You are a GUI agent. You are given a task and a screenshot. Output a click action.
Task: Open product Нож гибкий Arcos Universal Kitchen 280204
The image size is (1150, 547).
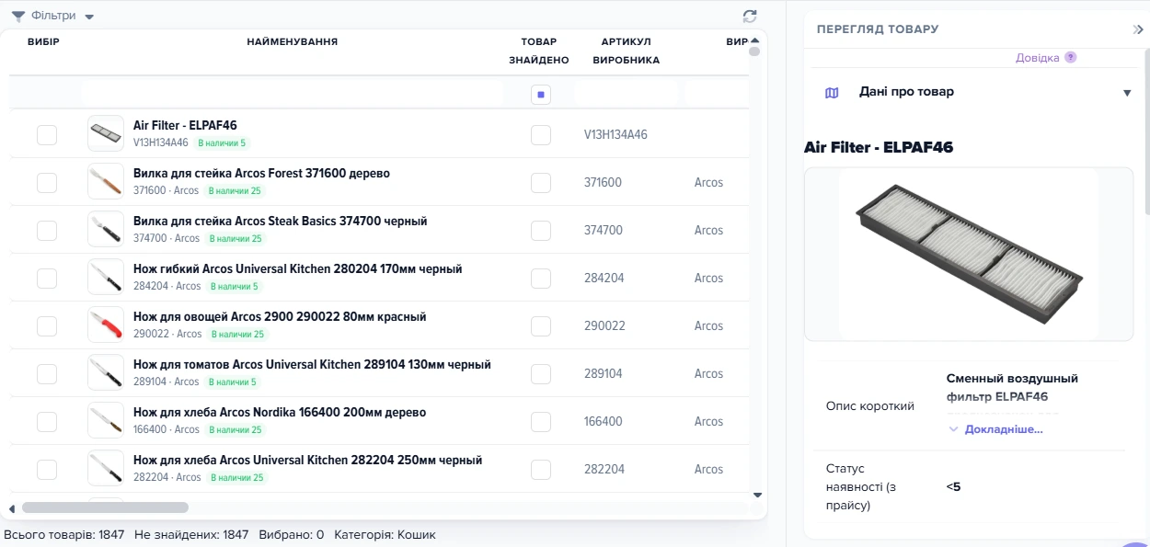pyautogui.click(x=297, y=269)
